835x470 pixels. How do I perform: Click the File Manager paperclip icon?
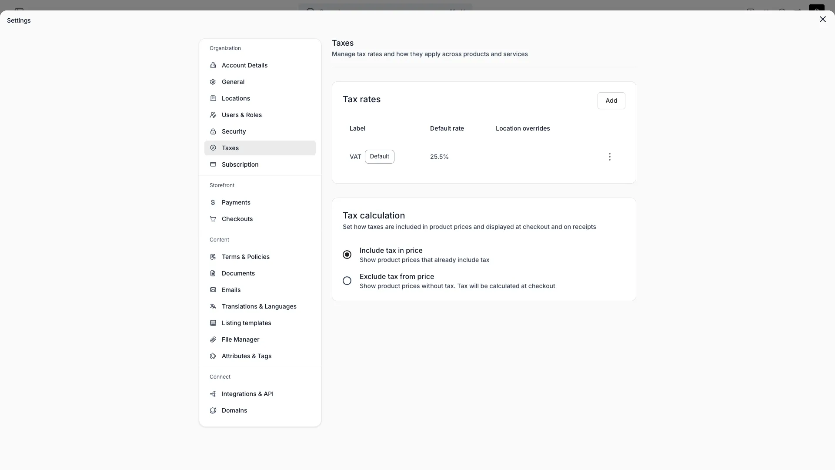click(213, 339)
